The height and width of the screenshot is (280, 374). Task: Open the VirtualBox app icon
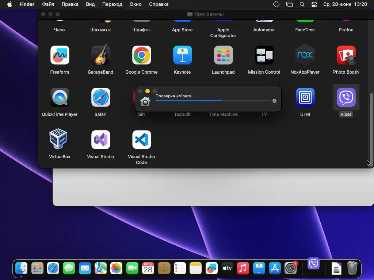click(58, 139)
